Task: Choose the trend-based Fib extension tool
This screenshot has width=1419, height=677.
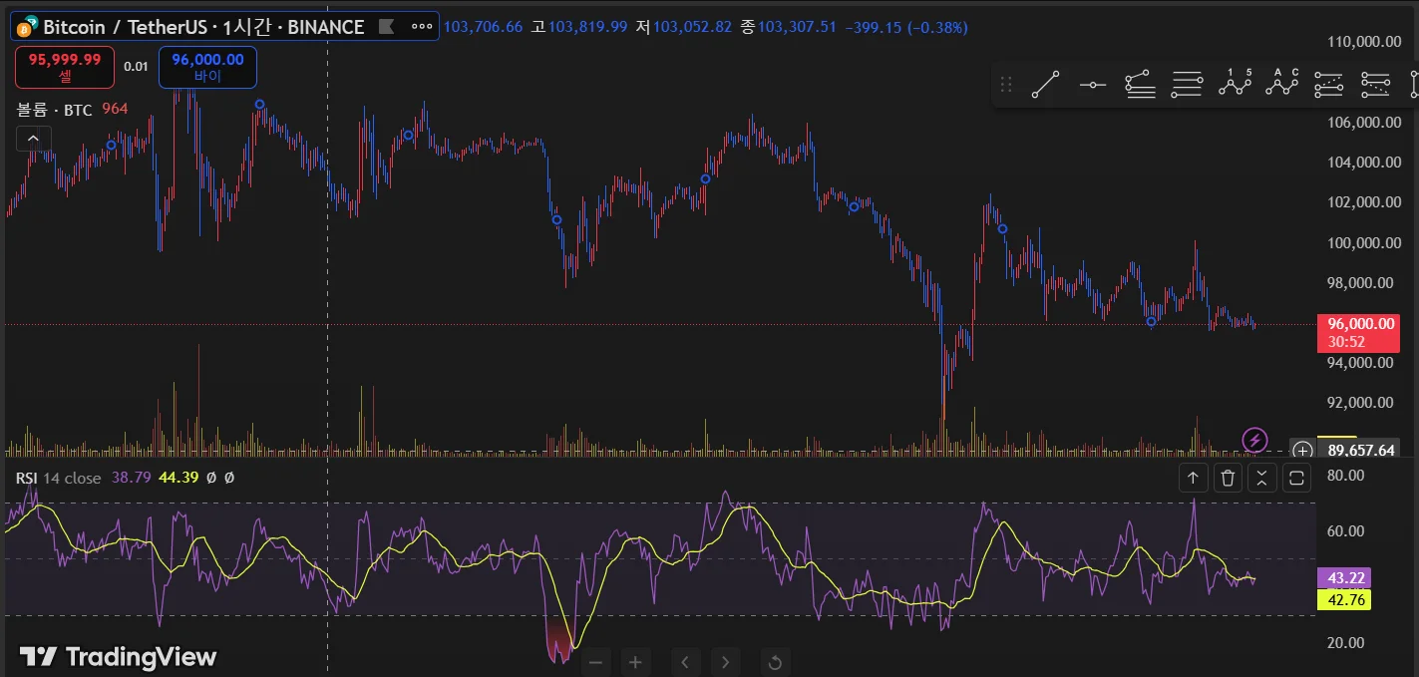Action: click(x=1140, y=85)
